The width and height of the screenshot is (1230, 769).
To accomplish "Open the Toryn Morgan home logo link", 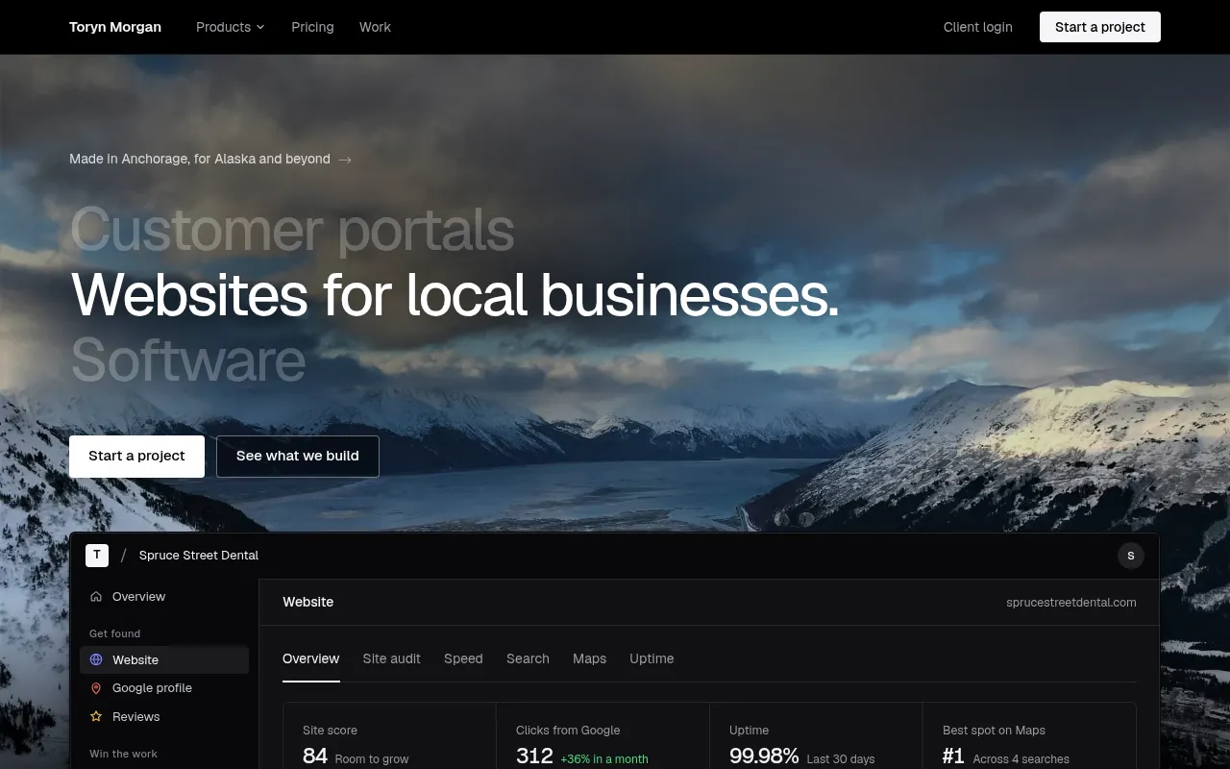I will click(115, 27).
